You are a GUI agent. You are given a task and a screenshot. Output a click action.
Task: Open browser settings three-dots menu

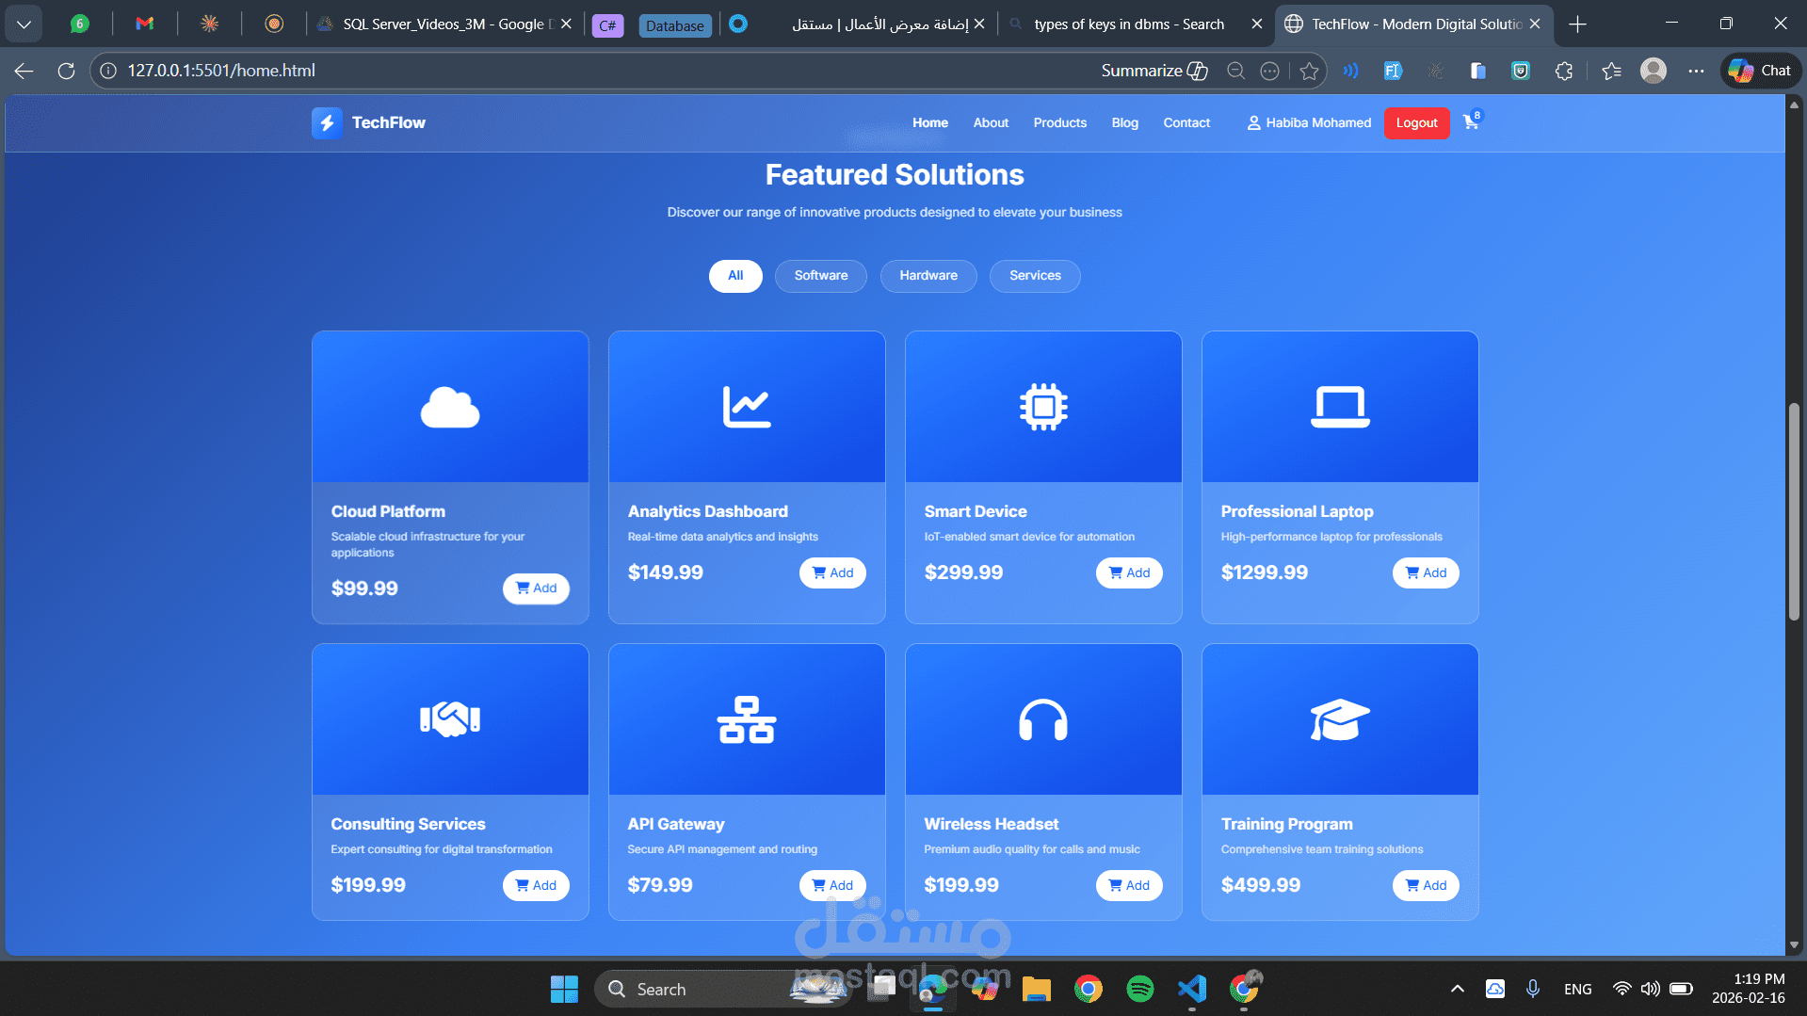1696,71
